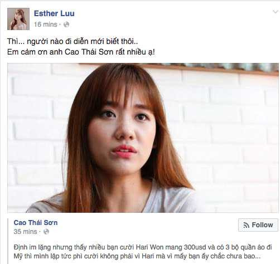Click the second status line thanking Cao Thái Sơn
Image resolution: width=280 pixels, height=264 pixels.
pyautogui.click(x=81, y=52)
